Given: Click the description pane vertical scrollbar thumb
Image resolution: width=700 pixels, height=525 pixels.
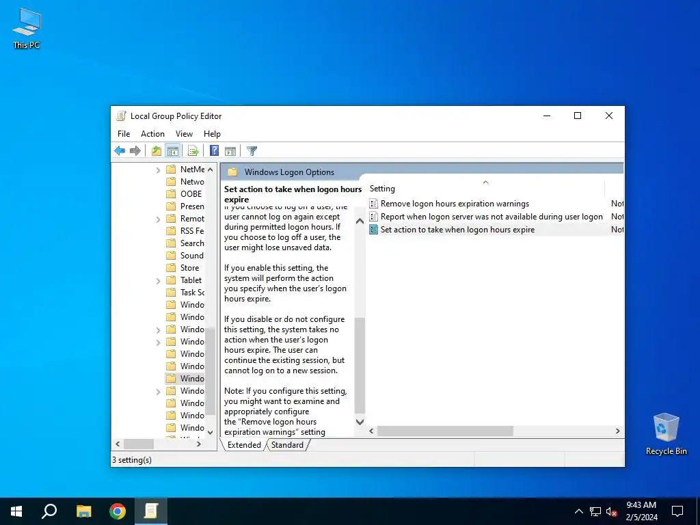Looking at the screenshot, I should tap(360, 366).
